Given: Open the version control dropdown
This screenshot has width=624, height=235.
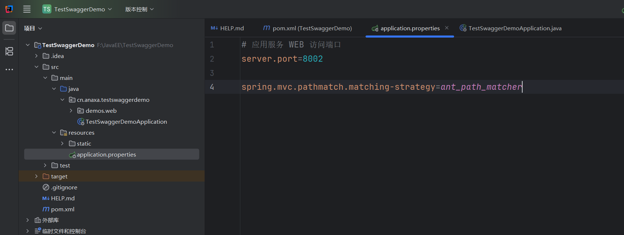Looking at the screenshot, I should coord(140,9).
